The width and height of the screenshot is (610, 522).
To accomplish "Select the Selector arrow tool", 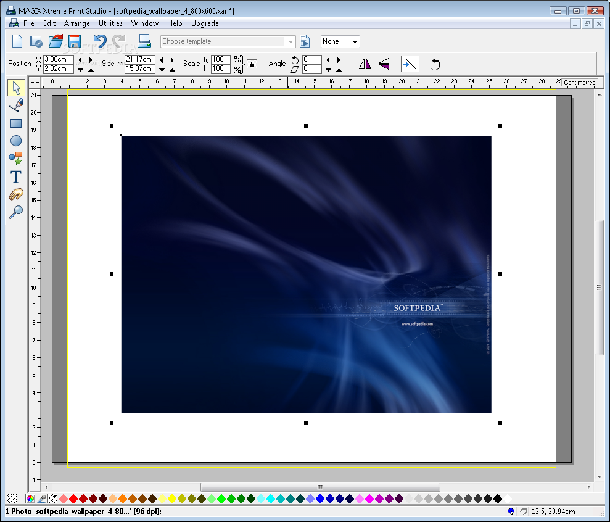I will pos(16,88).
